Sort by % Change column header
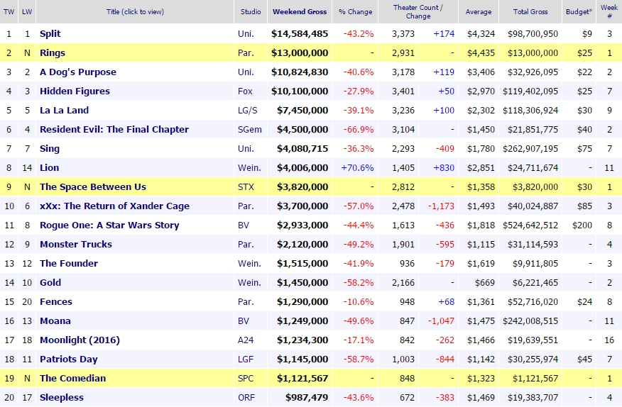The width and height of the screenshot is (622, 407). click(356, 11)
